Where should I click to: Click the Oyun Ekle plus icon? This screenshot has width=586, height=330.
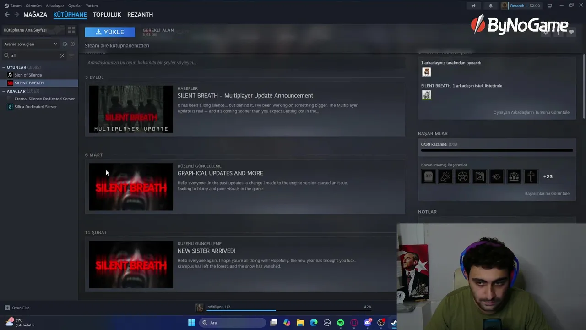tap(7, 308)
